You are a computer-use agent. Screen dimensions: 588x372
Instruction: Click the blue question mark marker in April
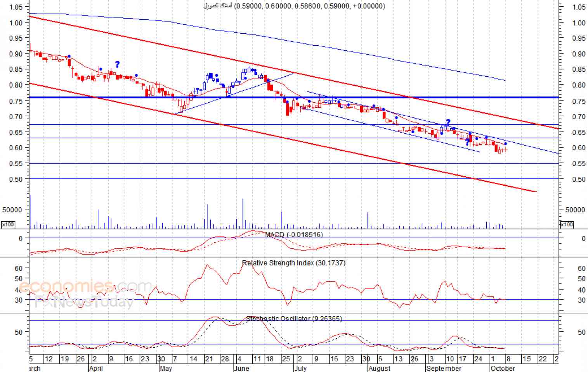pos(117,64)
